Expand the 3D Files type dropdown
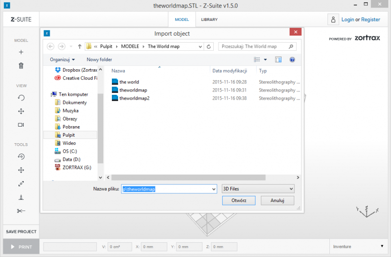This screenshot has height=257, width=391. (258, 189)
